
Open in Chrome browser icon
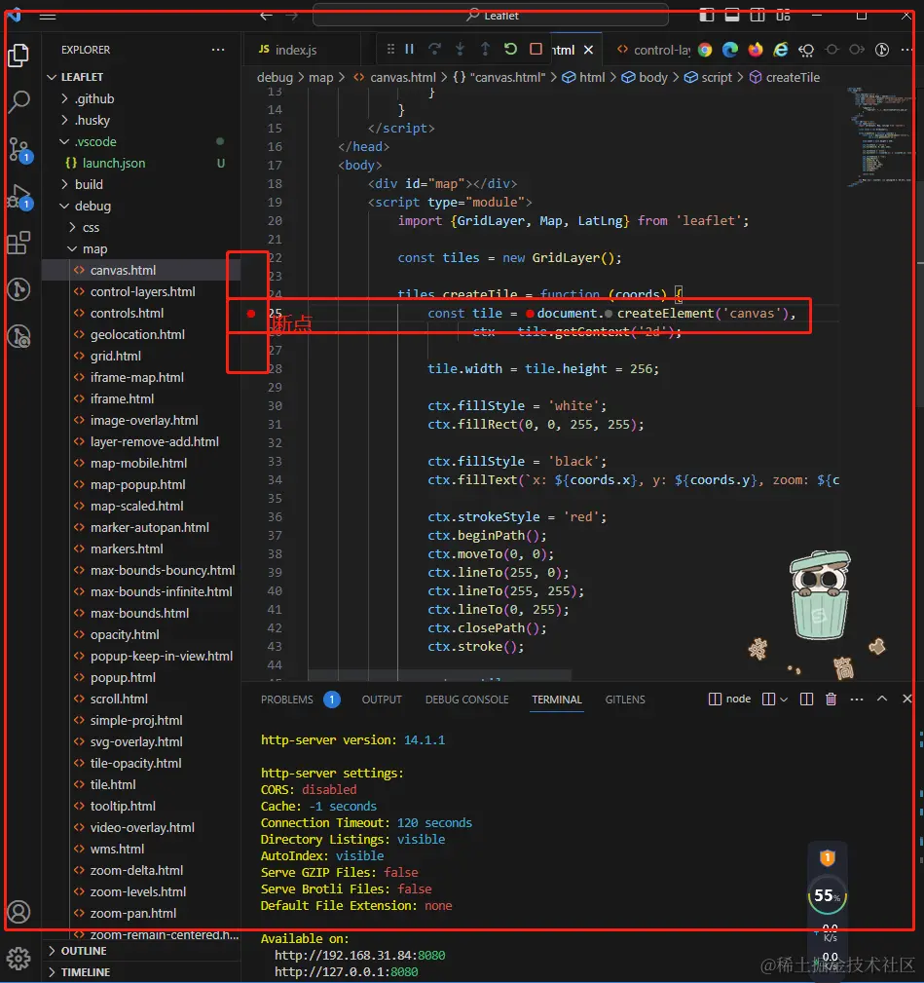(705, 50)
